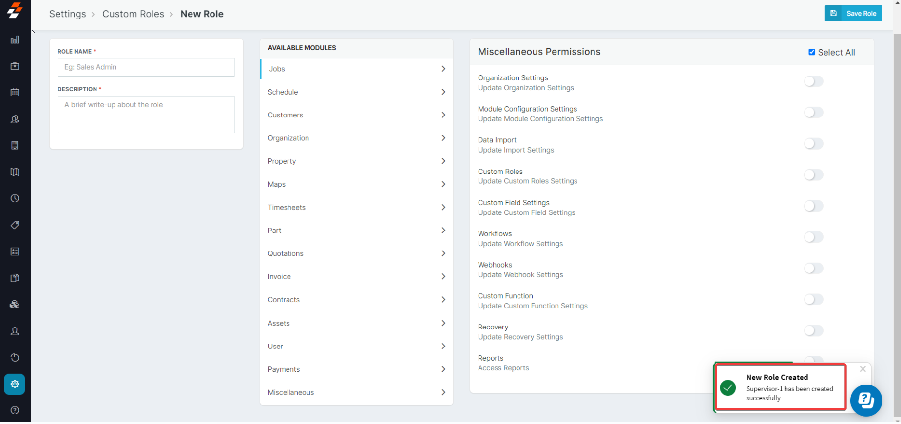Go to Custom Roles breadcrumb

(133, 14)
